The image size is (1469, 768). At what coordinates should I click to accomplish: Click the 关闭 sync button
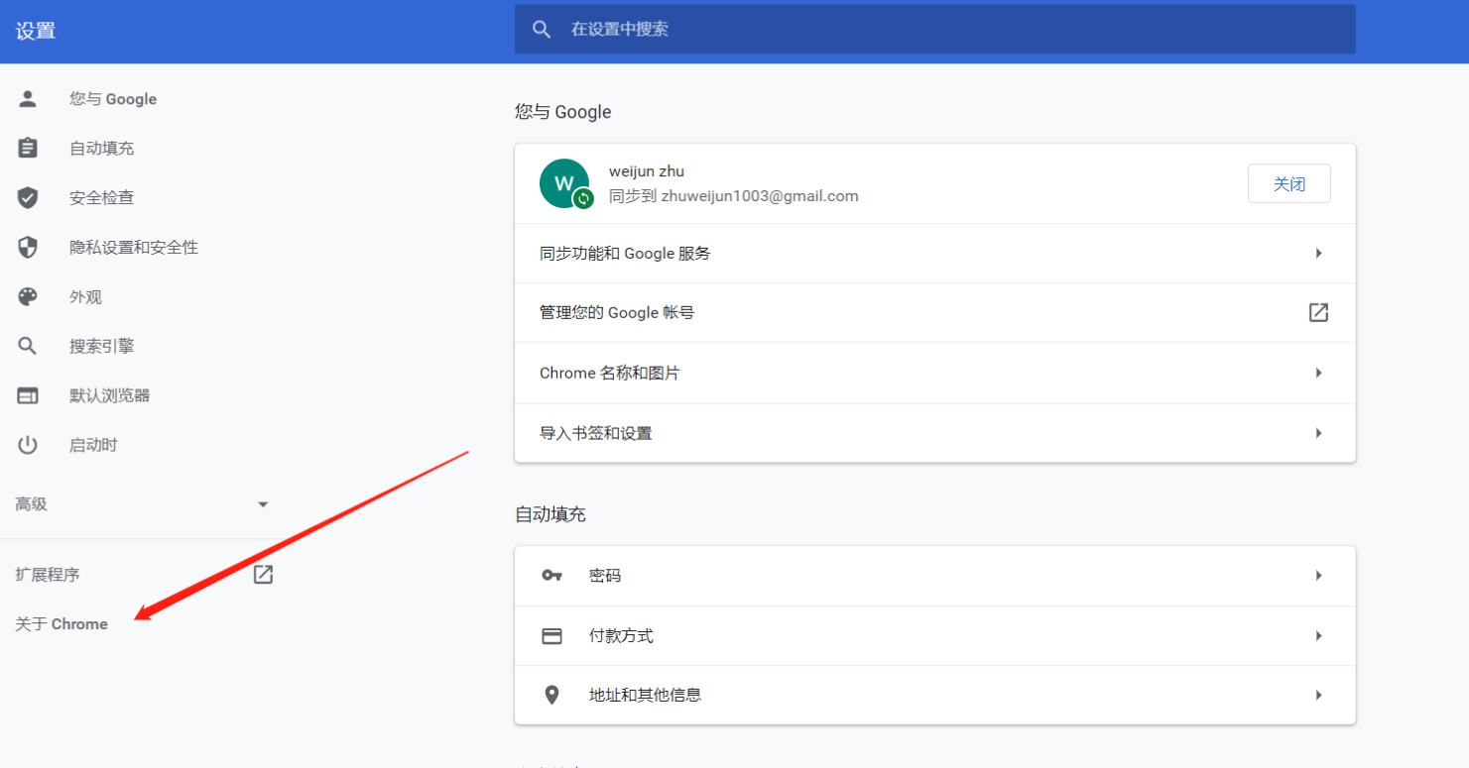point(1288,183)
